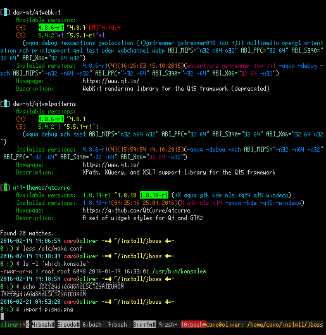Viewport: 326px width, 335px height.
Task: Click the installed marker beside dev-qt/qtxmlpatterns
Action: click(5, 104)
